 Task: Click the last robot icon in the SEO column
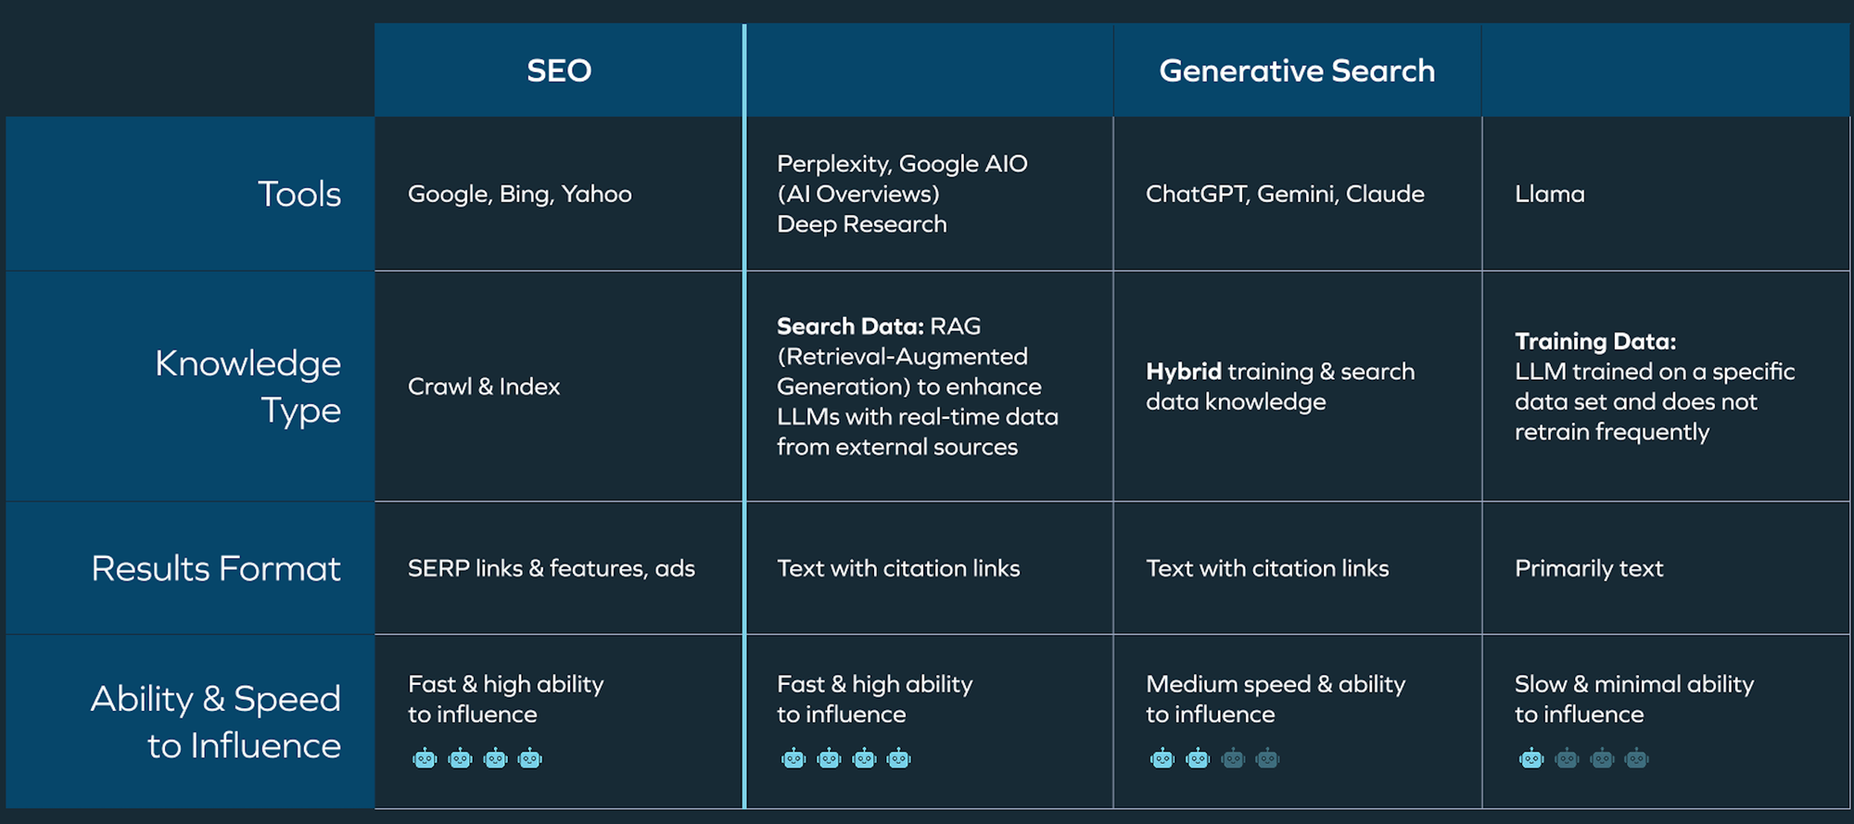tap(530, 759)
